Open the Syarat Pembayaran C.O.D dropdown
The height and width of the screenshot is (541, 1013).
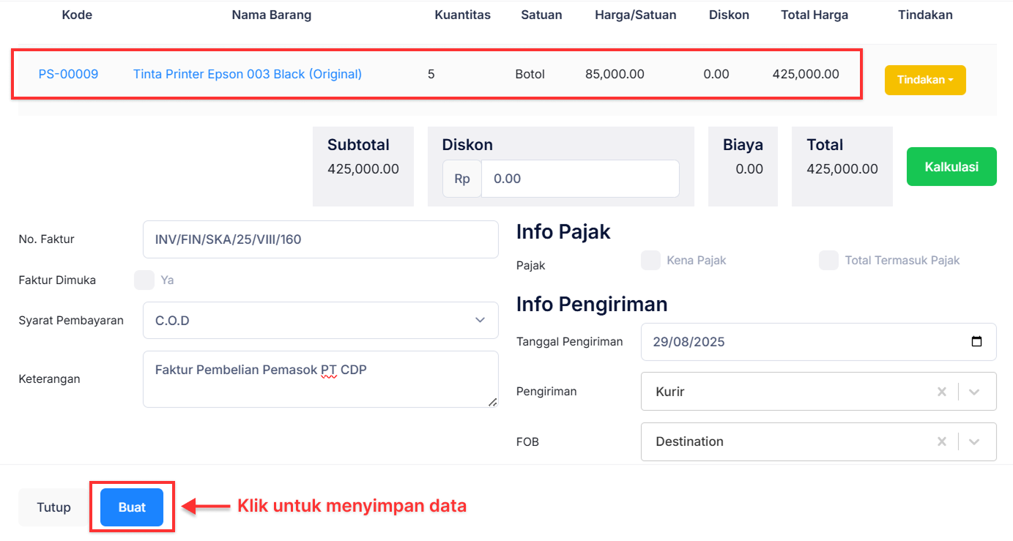click(320, 320)
